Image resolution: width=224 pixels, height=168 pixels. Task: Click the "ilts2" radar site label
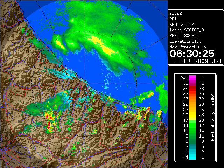click(x=176, y=13)
